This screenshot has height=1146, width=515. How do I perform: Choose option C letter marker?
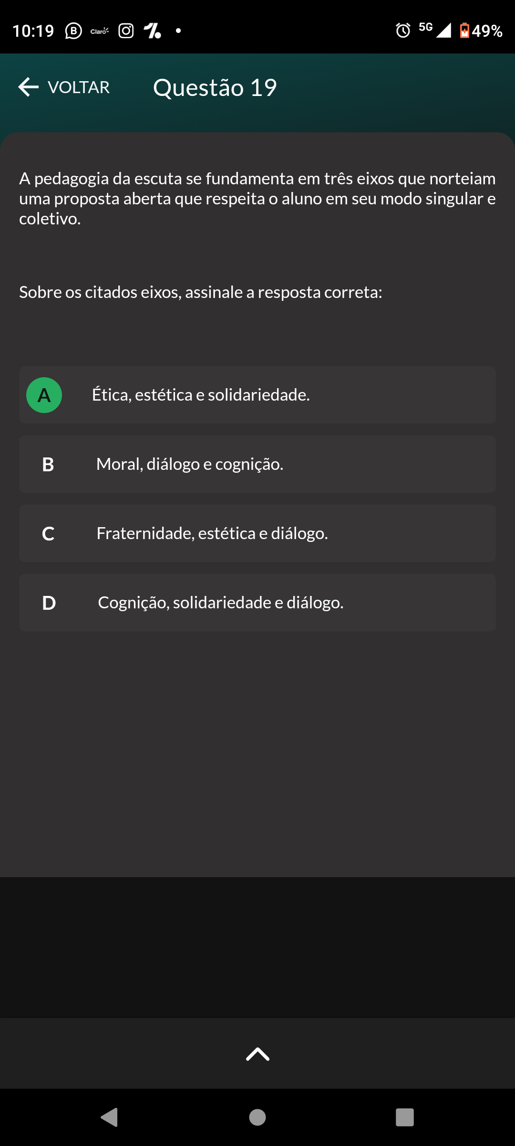click(48, 534)
